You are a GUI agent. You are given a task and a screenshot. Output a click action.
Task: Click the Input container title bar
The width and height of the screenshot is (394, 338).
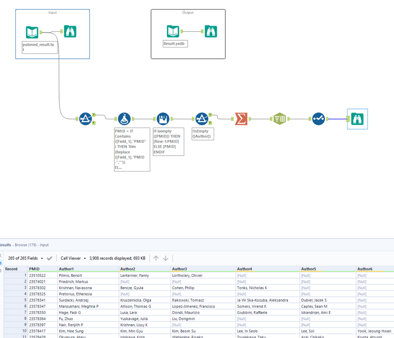[x=52, y=12]
